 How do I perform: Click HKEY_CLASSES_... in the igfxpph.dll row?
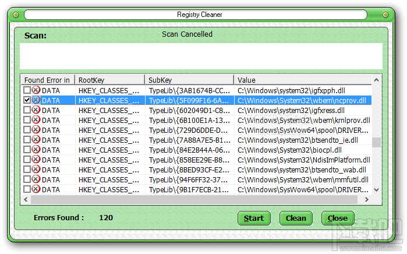pos(109,90)
